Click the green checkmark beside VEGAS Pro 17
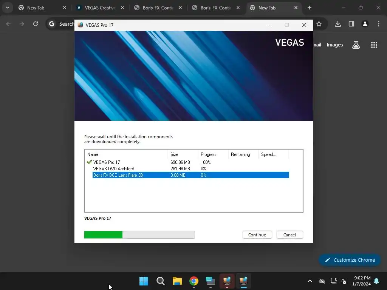Viewport: 387px width, 290px height. pos(89,162)
